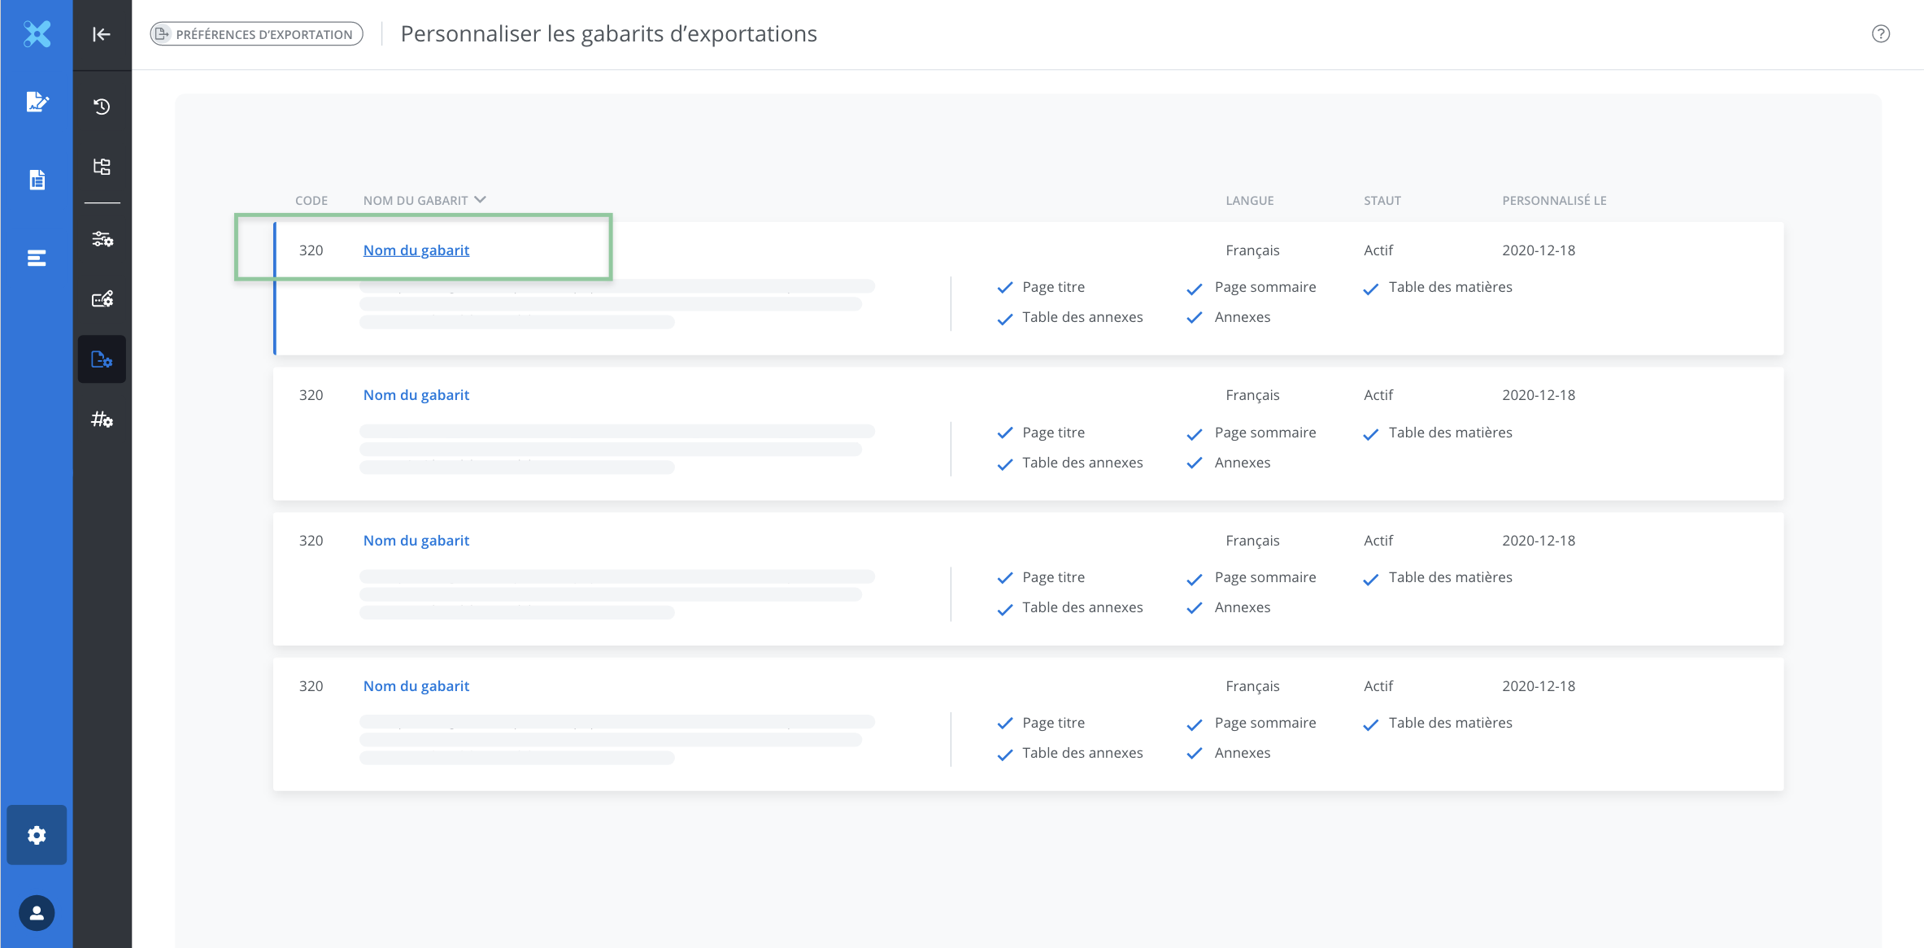Toggle Annexes check in last row
Image resolution: width=1924 pixels, height=948 pixels.
pyautogui.click(x=1195, y=754)
